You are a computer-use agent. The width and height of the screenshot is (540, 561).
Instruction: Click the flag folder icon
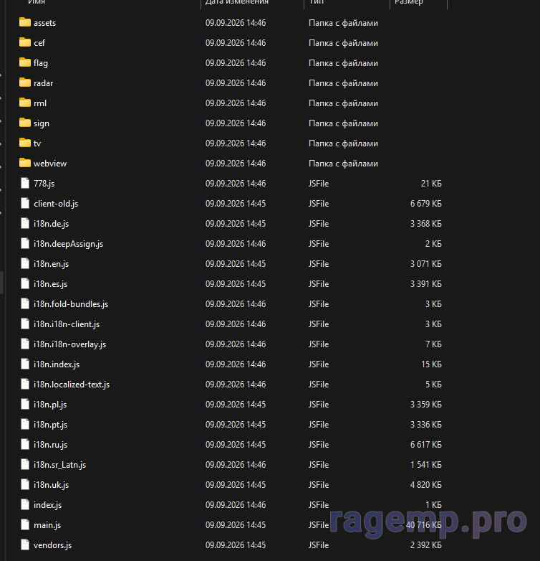[24, 62]
